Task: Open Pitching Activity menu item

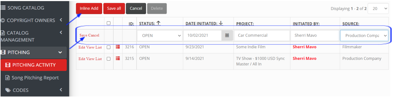Action: pos(34,65)
